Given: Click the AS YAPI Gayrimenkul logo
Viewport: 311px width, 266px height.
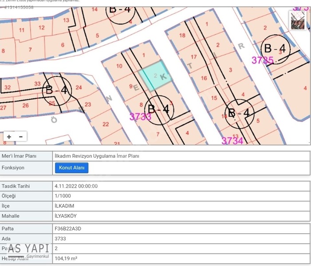Looking at the screenshot, I should (28, 250).
